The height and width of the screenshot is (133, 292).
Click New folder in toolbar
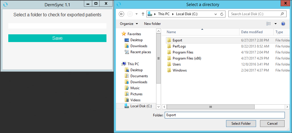click(152, 24)
